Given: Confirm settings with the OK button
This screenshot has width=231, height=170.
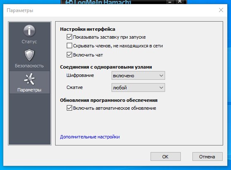Looking at the screenshot, I should (165, 157).
